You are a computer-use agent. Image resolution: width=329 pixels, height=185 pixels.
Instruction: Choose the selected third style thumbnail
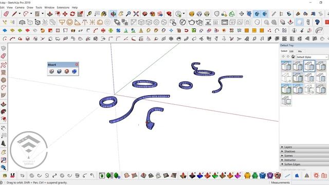[x=309, y=66]
